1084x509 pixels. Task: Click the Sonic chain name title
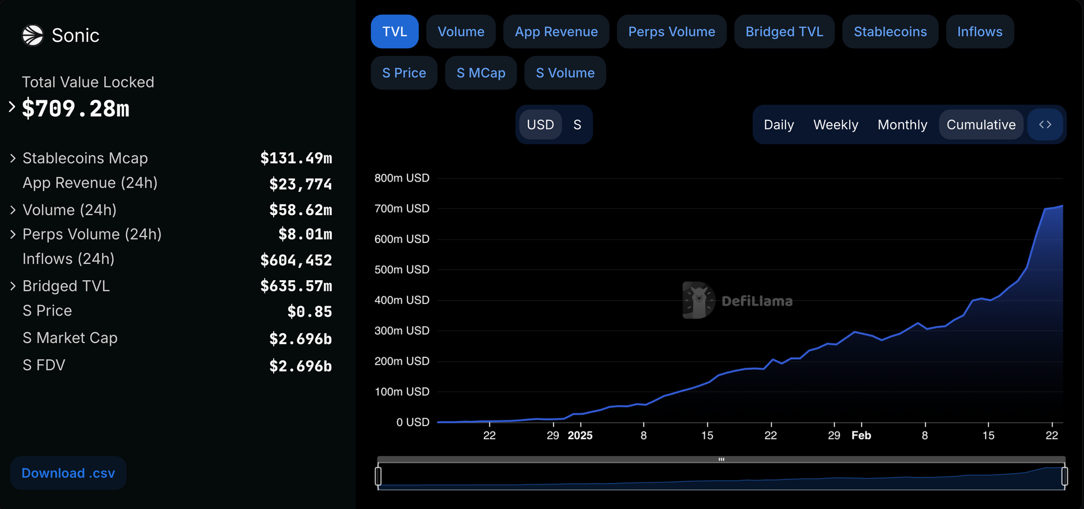pyautogui.click(x=75, y=35)
